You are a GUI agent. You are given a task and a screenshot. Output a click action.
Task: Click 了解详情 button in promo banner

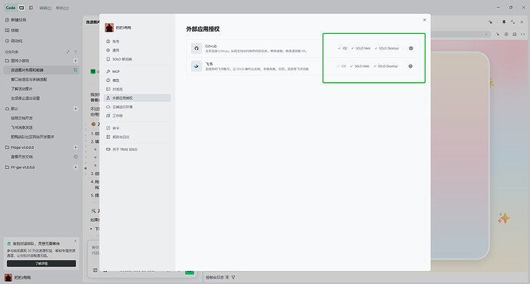pos(41,263)
